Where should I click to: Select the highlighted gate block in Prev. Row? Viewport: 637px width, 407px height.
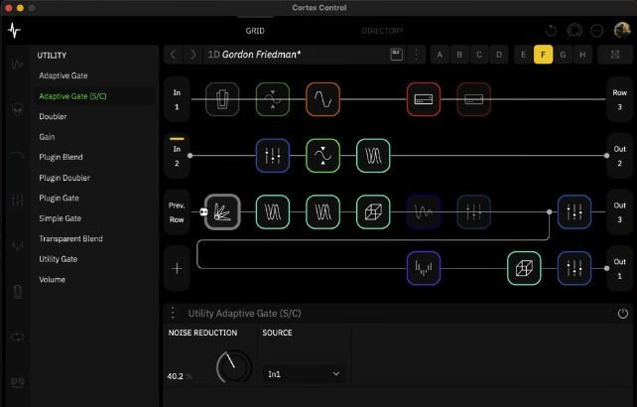click(222, 211)
